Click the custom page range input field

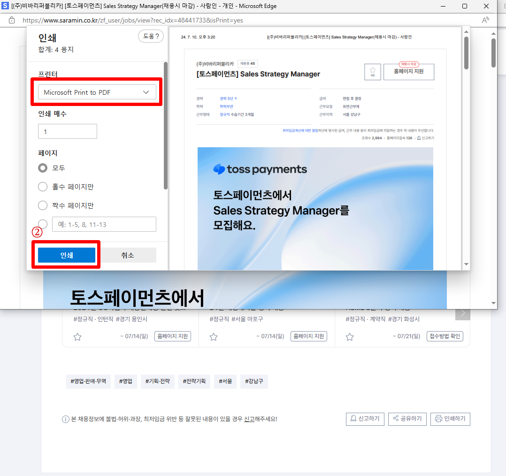pyautogui.click(x=104, y=224)
